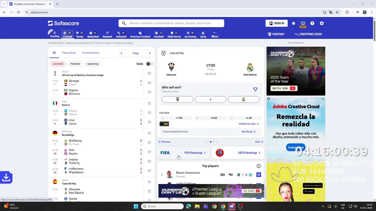The image size is (376, 211).
Task: Click the search matches input field
Action: 171,23
